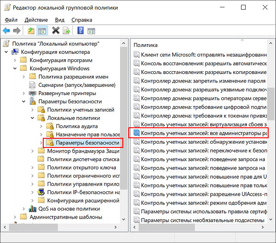Click scroll-right arrow of policy list pane

[x=263, y=227]
